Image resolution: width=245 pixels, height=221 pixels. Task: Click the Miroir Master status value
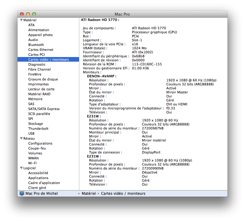pyautogui.click(x=177, y=92)
